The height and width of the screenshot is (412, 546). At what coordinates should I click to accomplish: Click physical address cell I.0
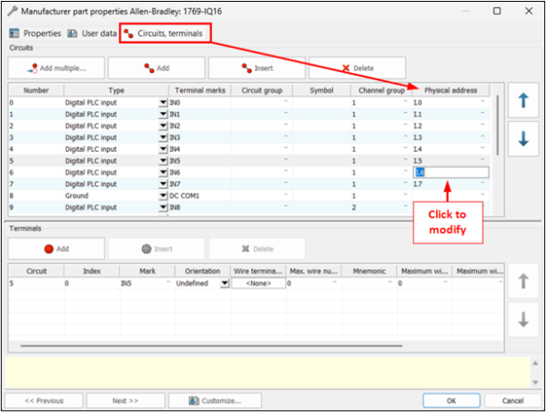[451, 103]
